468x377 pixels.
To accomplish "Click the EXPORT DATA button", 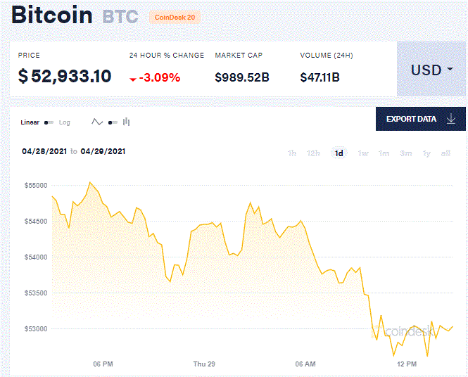I will [421, 119].
